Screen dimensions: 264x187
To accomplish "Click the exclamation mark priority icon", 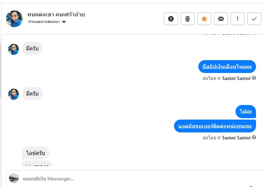I will (x=238, y=19).
